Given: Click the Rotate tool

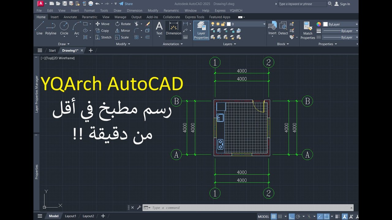Looking at the screenshot, I should [x=123, y=24].
